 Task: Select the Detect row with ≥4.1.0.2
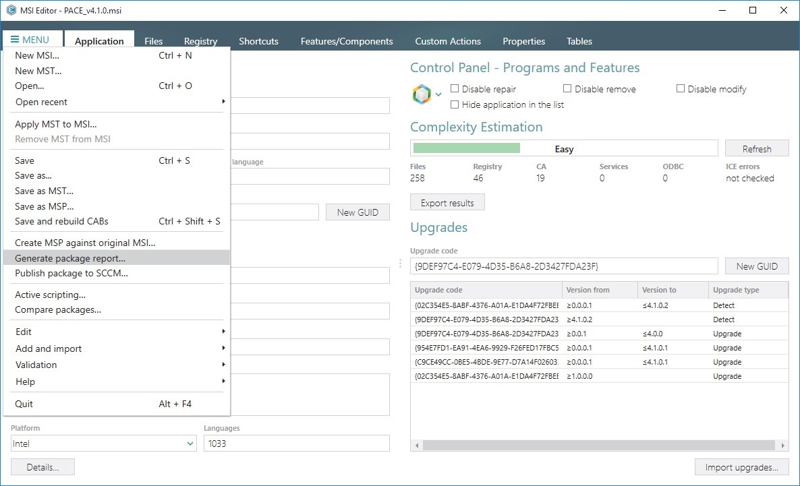pos(600,320)
